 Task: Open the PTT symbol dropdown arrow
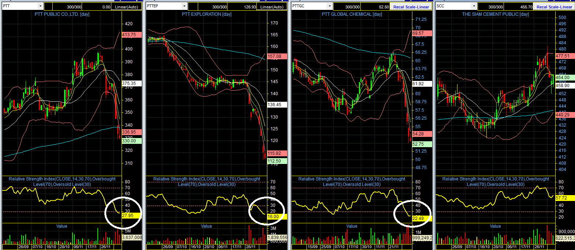[x=40, y=6]
